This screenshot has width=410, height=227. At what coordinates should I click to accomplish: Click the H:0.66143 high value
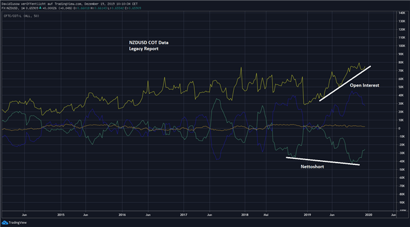pyautogui.click(x=98, y=8)
